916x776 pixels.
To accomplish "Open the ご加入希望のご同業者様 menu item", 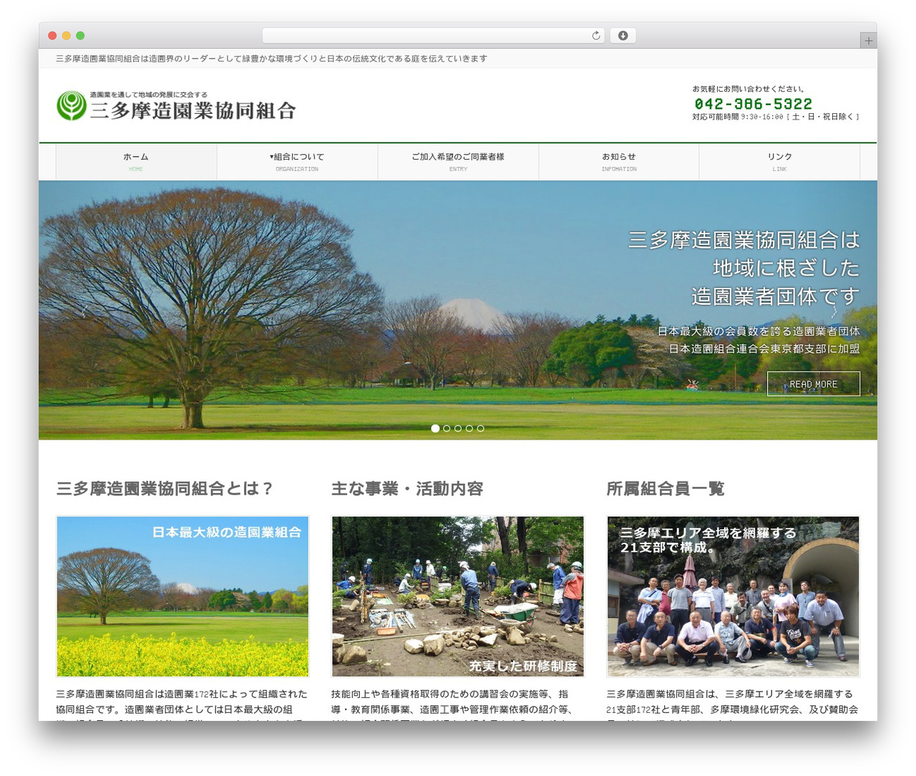I will pos(458,162).
